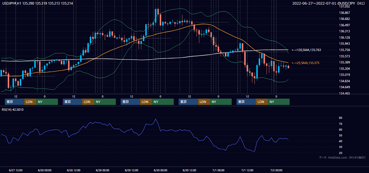Select the 6/29 12:00 date label
Viewport: 369px width, 173px height.
[x=132, y=170]
